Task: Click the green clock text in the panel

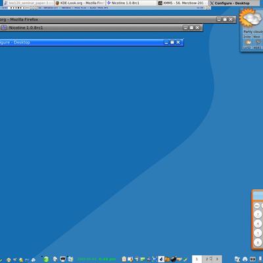Action: [x=97, y=259]
